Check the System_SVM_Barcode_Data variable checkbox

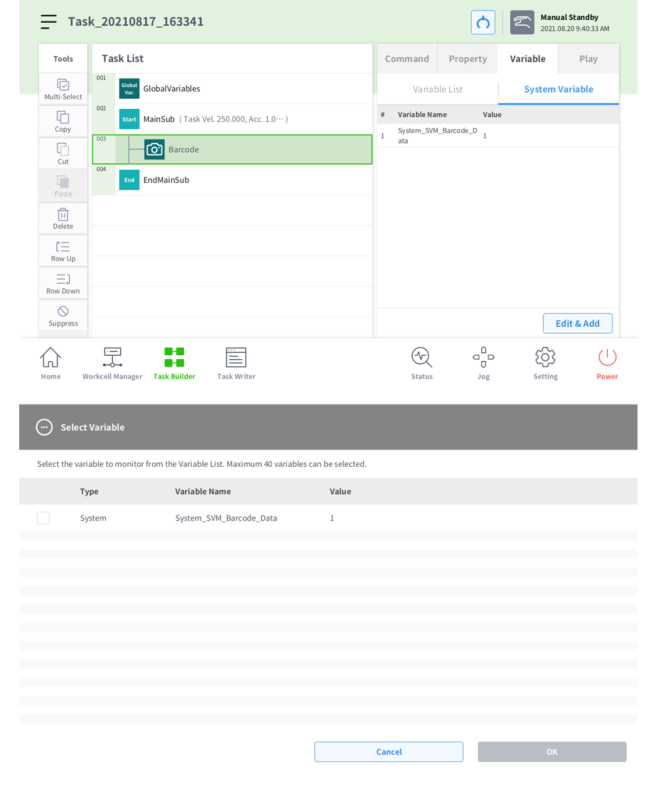click(44, 518)
